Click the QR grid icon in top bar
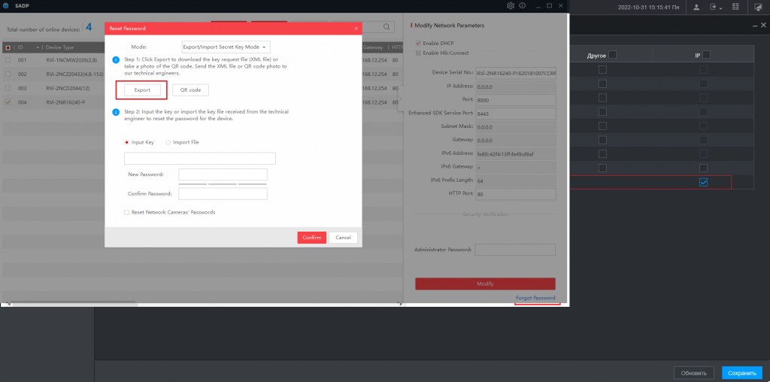 (x=736, y=7)
